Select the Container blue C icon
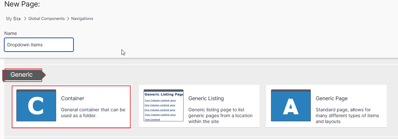Image resolution: width=398 pixels, height=139 pixels. tap(36, 105)
